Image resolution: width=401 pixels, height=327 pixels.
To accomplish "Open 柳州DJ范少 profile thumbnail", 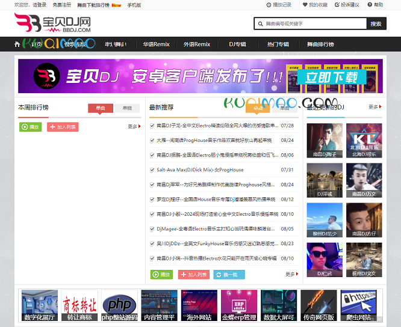I will [x=325, y=220].
